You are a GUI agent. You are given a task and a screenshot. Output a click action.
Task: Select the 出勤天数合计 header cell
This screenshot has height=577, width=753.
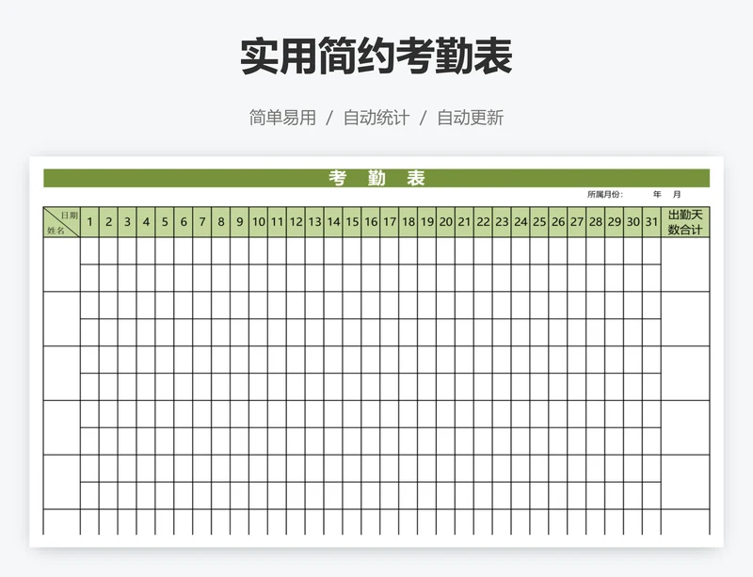tap(685, 222)
